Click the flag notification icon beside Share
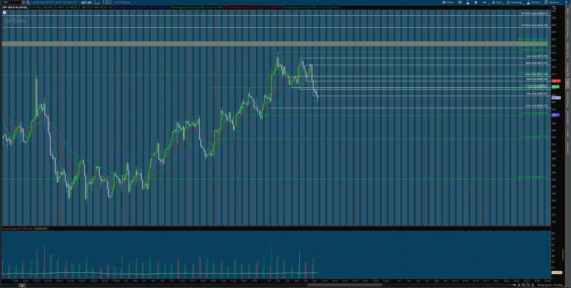Screen dimensions: 571x288 click(460, 3)
